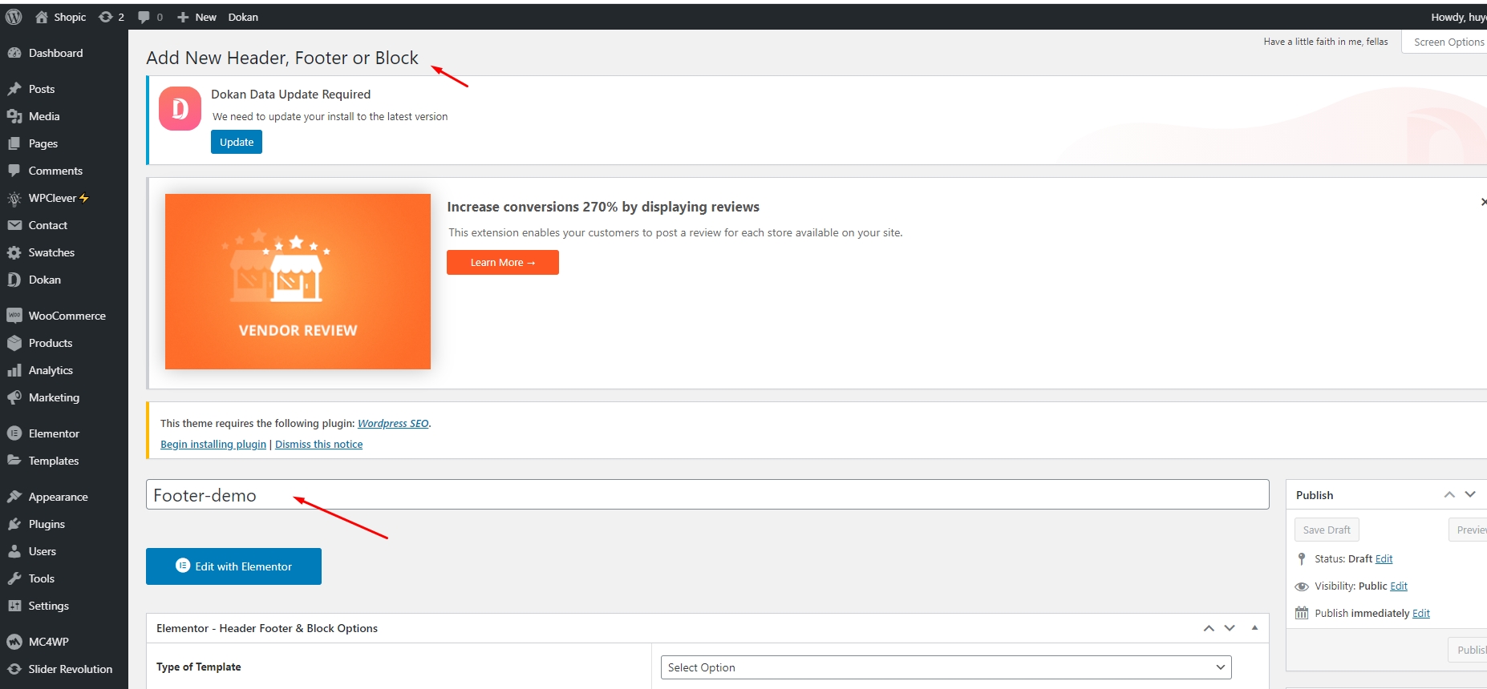Click the Dokan logo in update notice
The width and height of the screenshot is (1487, 689).
pos(180,109)
